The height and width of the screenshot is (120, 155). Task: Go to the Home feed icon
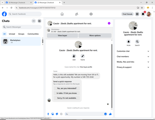(x=62, y=14)
